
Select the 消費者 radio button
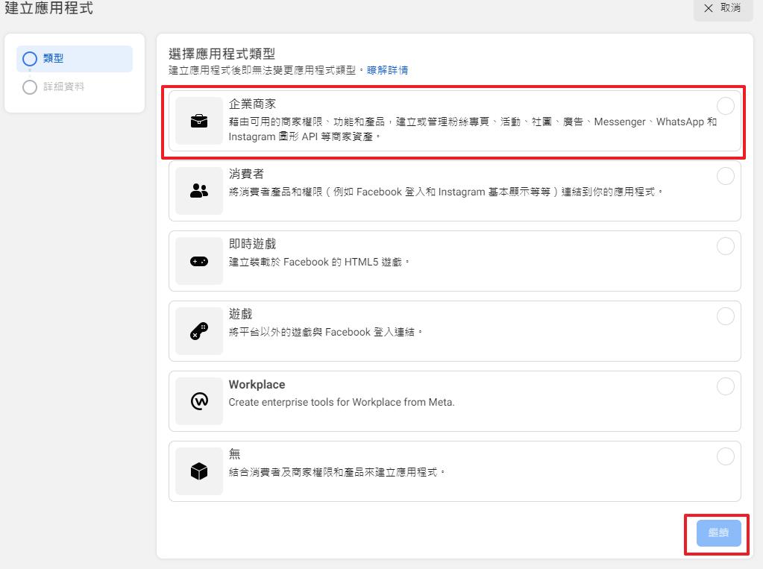(725, 176)
